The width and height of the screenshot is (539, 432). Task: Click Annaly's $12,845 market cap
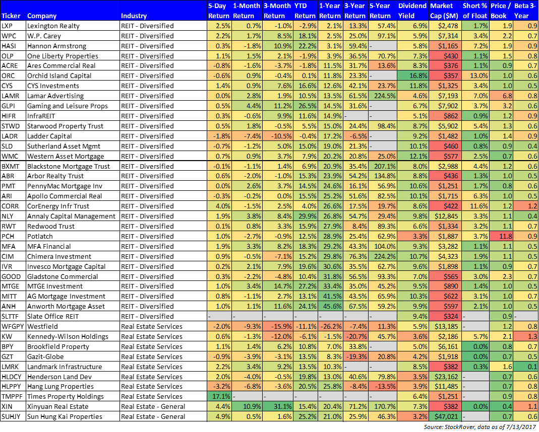445,216
